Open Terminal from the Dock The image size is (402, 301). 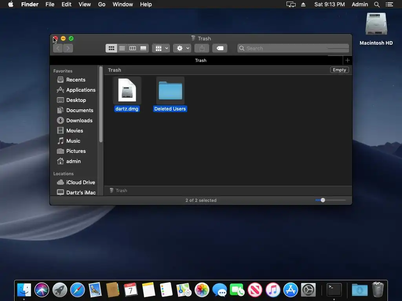point(334,290)
